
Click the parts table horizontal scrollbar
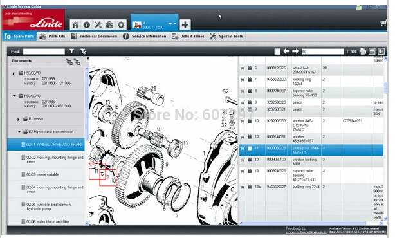tap(304, 223)
